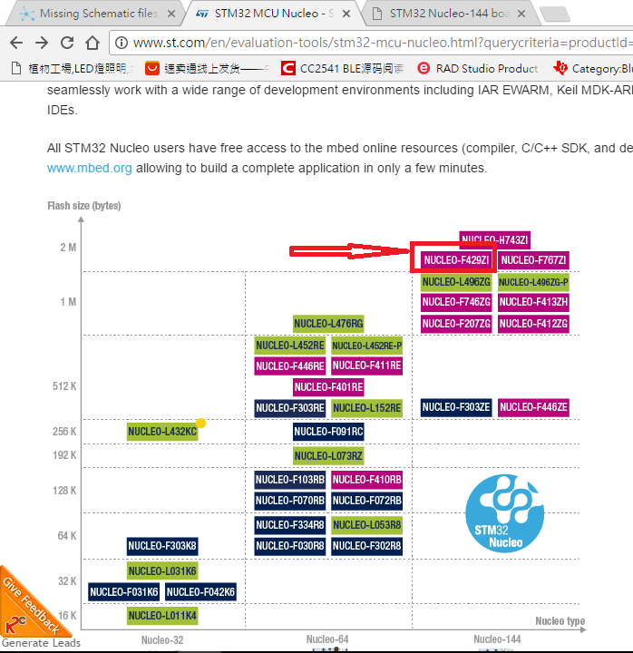The height and width of the screenshot is (653, 633).
Task: Choose the NUCLEO-L452RE board
Action: click(290, 346)
